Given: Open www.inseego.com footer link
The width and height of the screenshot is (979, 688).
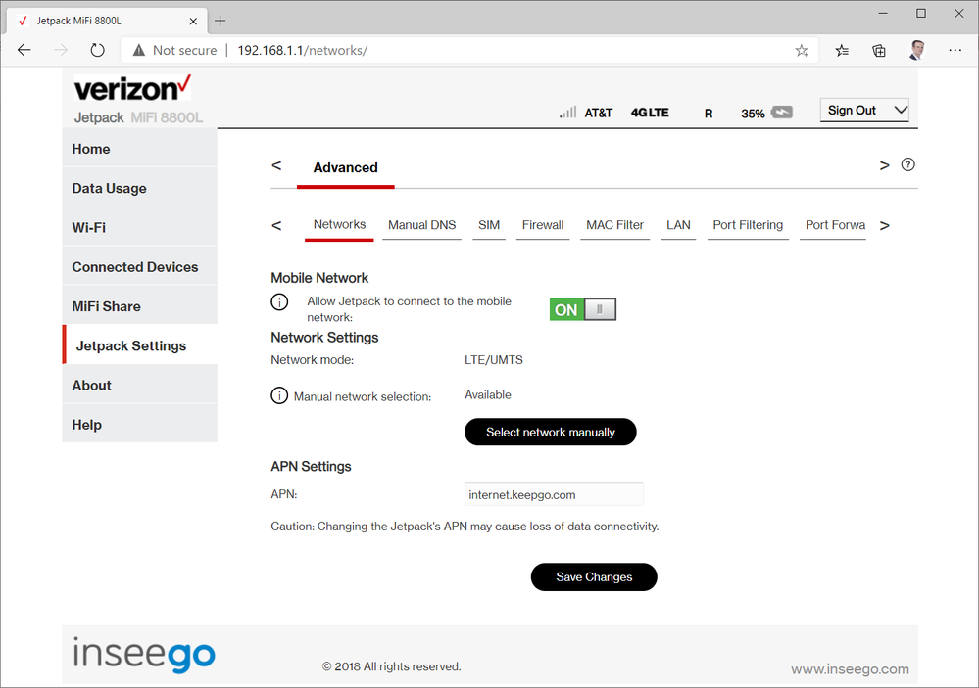Looking at the screenshot, I should coord(850,669).
